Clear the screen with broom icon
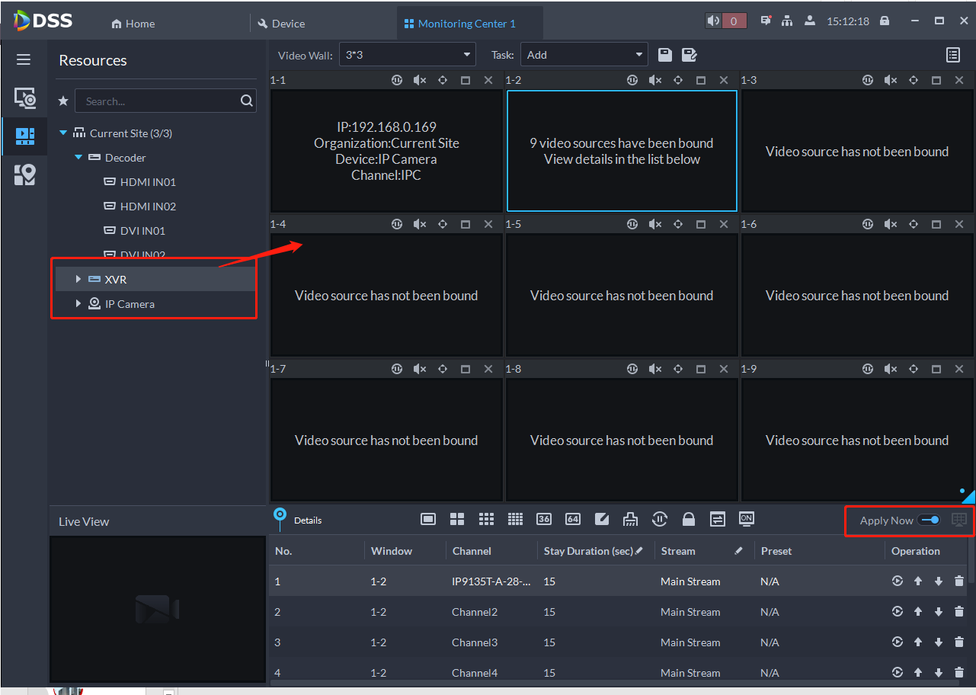Screen dimensions: 976x695 point(630,519)
